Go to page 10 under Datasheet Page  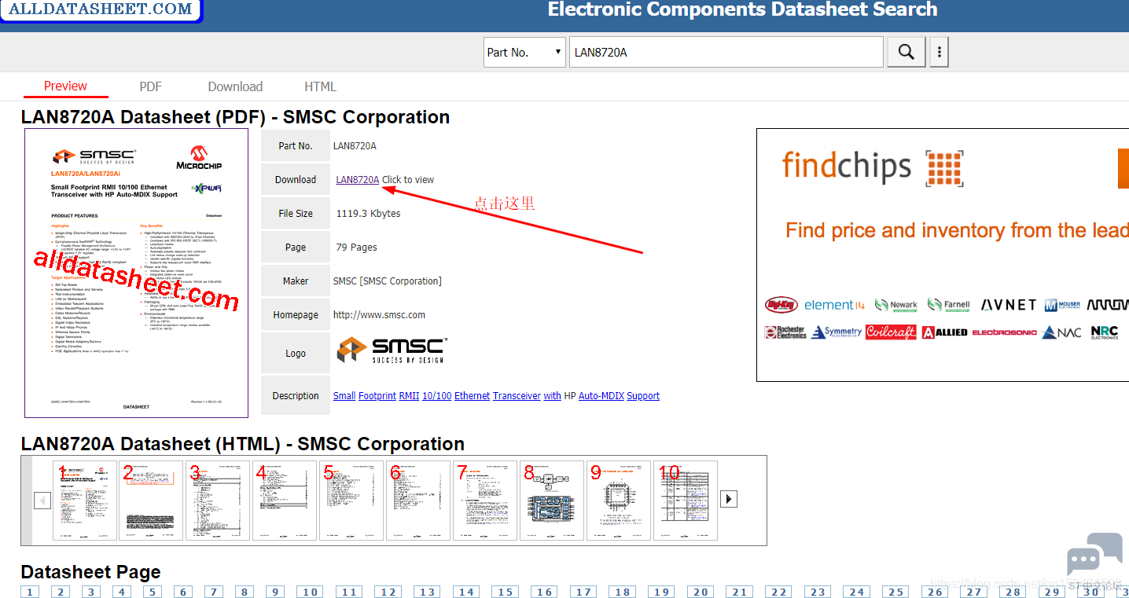(x=310, y=592)
